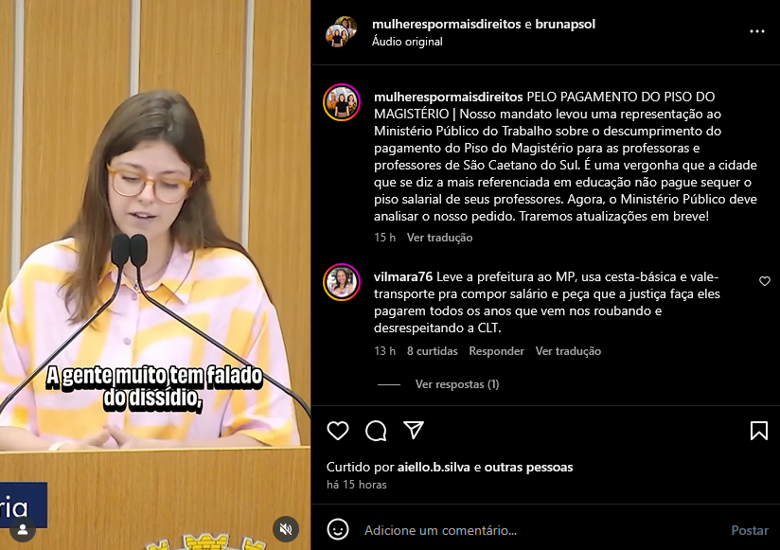The width and height of the screenshot is (780, 550).
Task: Unmute the video with speaker icon
Action: point(286,529)
